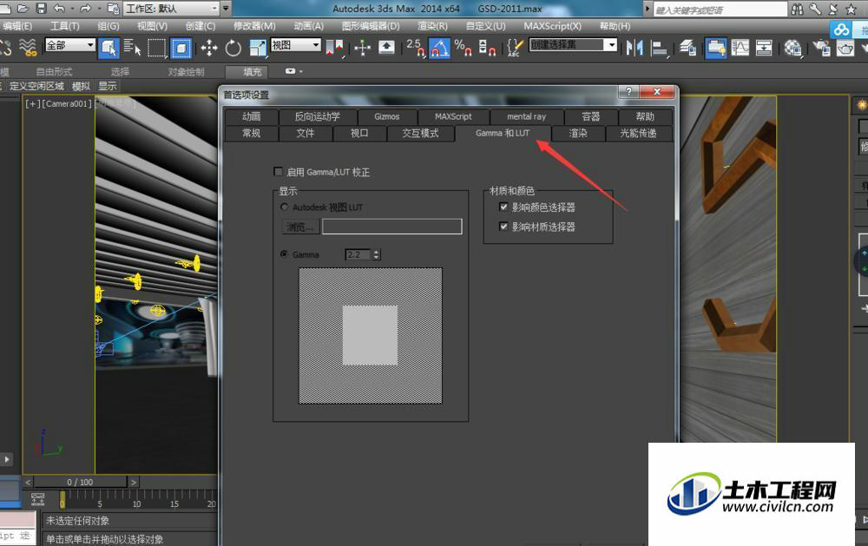This screenshot has width=868, height=546.
Task: Open the MAXScript(X) menu
Action: (x=552, y=26)
